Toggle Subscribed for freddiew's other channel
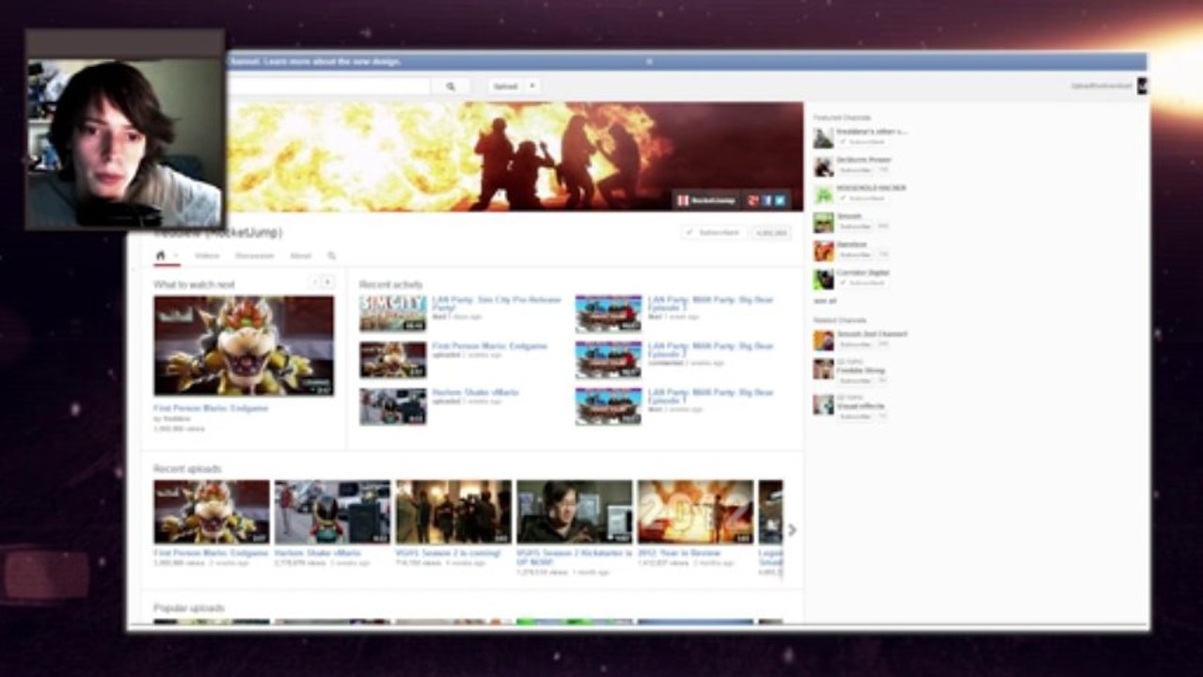The width and height of the screenshot is (1203, 677). [863, 142]
